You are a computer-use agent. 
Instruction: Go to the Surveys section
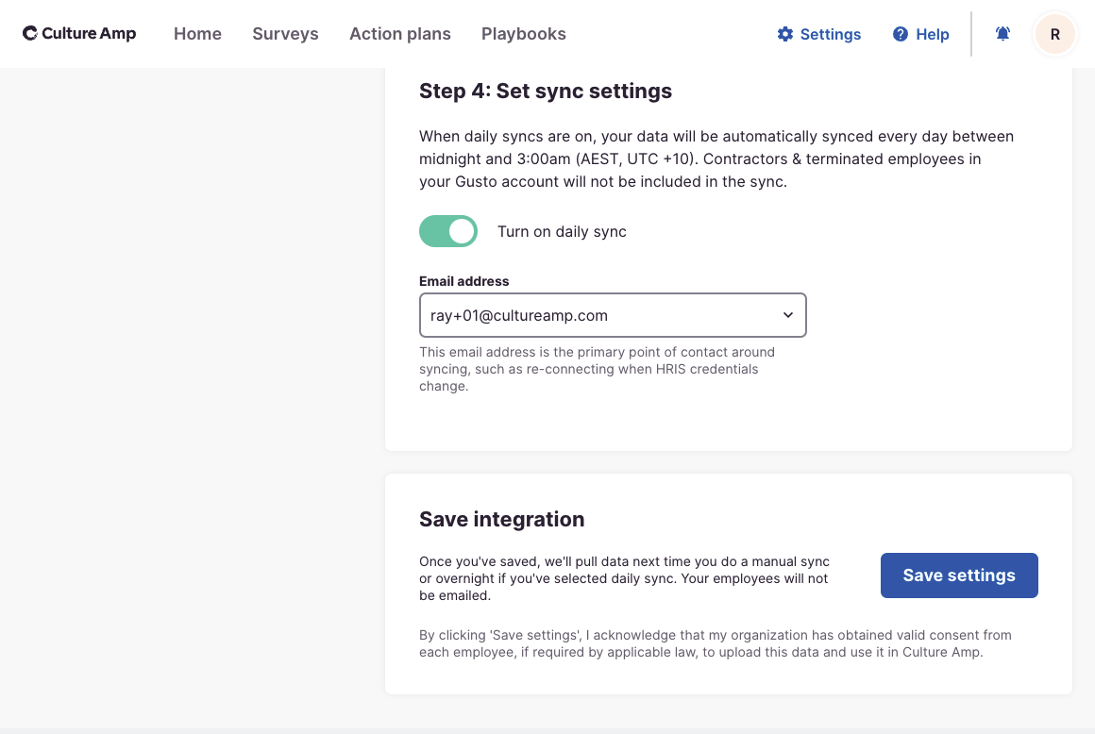tap(285, 33)
